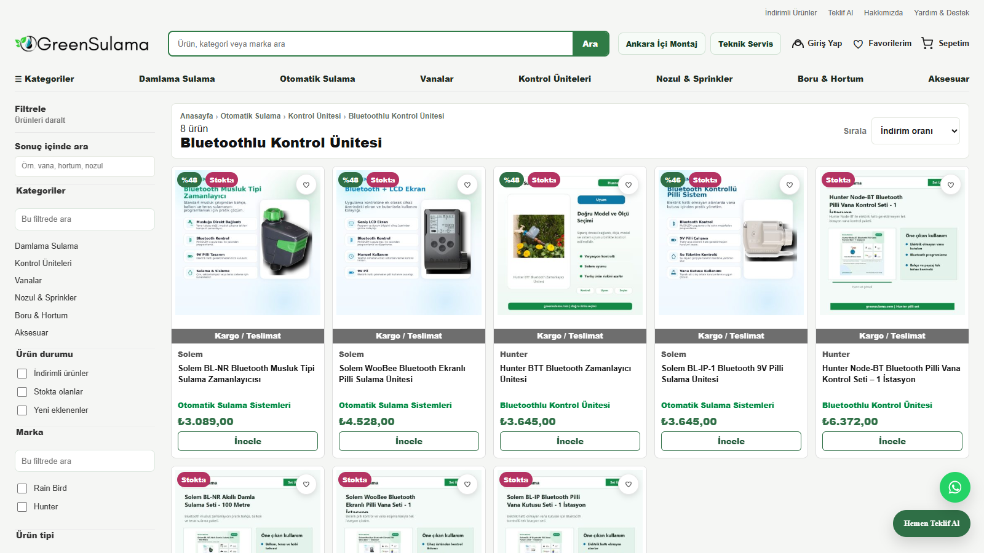Viewport: 984px width, 553px height.
Task: Click İncele for Solem BL-NR Musluk Tipi
Action: tap(248, 441)
